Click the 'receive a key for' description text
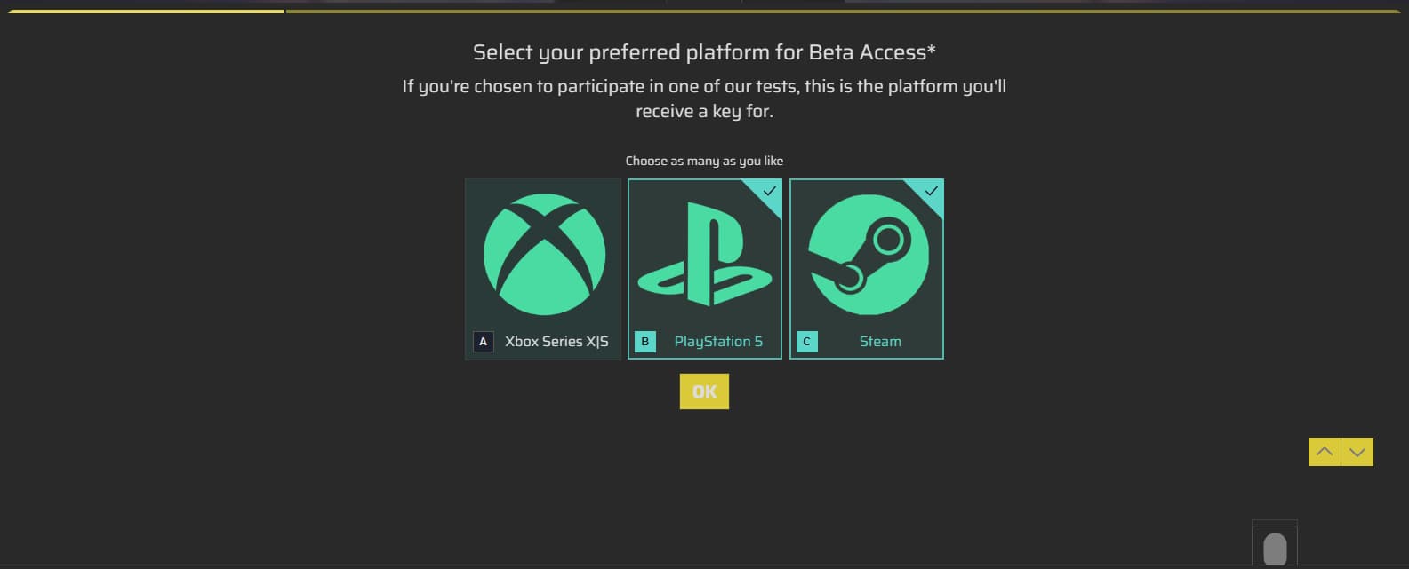1409x569 pixels. (x=704, y=112)
